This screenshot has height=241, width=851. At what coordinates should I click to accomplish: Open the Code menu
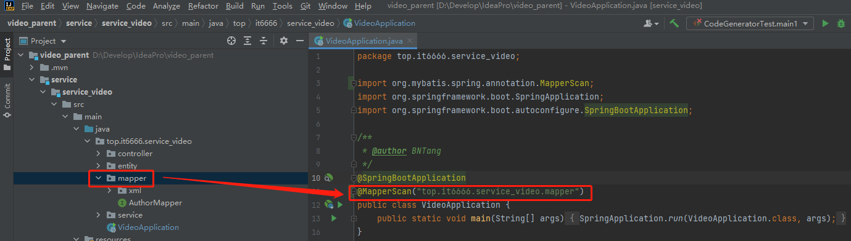click(x=136, y=6)
